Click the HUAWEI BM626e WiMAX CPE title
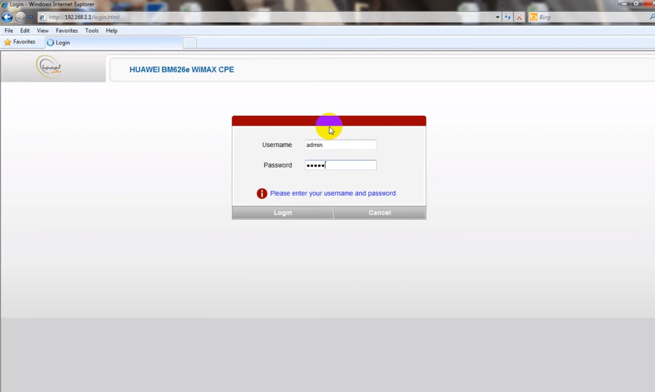 click(182, 70)
